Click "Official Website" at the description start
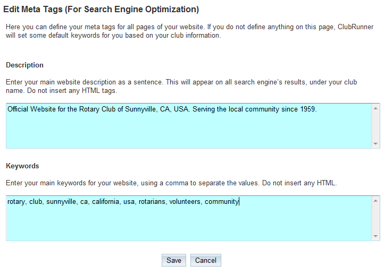Image resolution: width=384 pixels, height=274 pixels. (31, 109)
